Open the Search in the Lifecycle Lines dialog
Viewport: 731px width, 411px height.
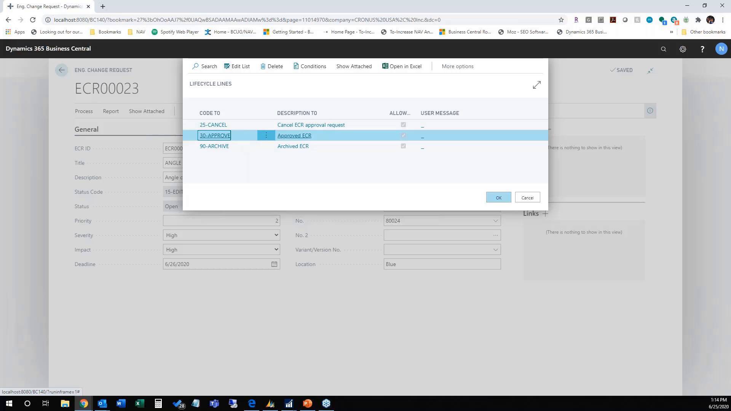(204, 66)
